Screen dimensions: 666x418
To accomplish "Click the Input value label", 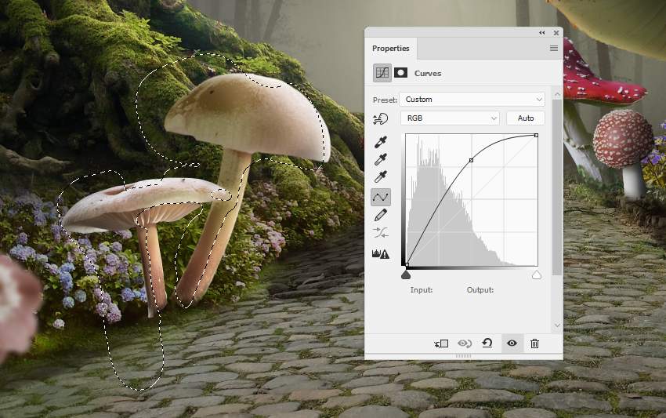I will (422, 290).
